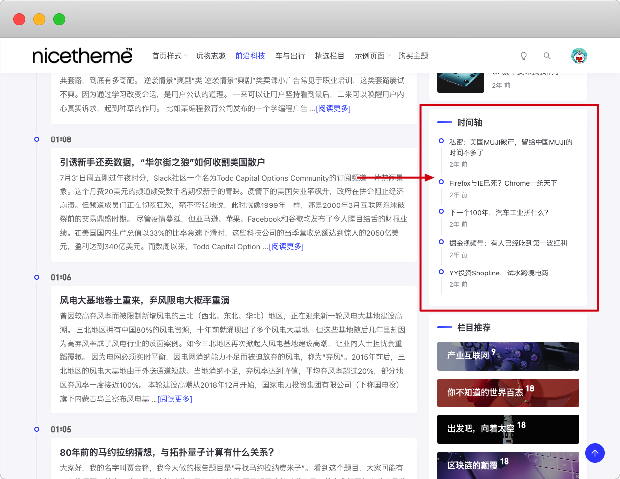
Task: Open 私密：美国MUJI破产 timeline entry
Action: (511, 147)
